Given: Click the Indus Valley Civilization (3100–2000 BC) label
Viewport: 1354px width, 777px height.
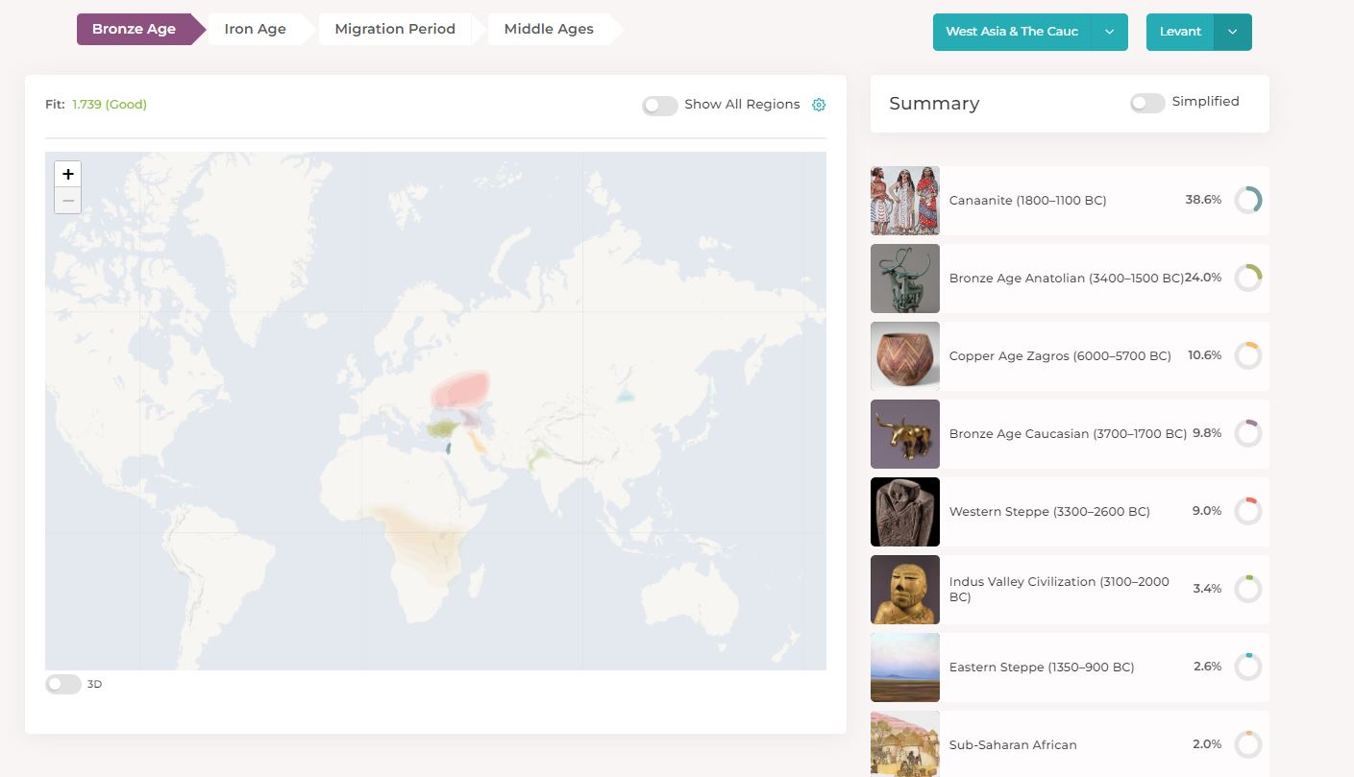Looking at the screenshot, I should [x=1059, y=590].
